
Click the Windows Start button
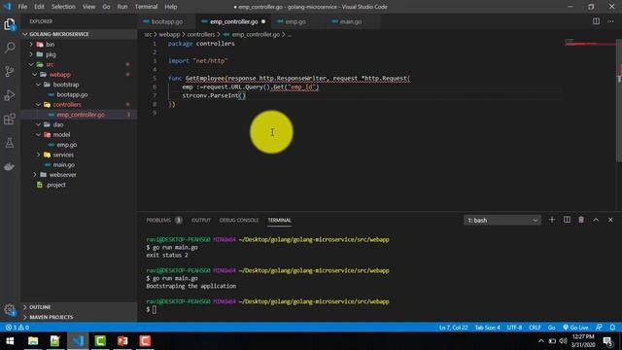click(10, 341)
